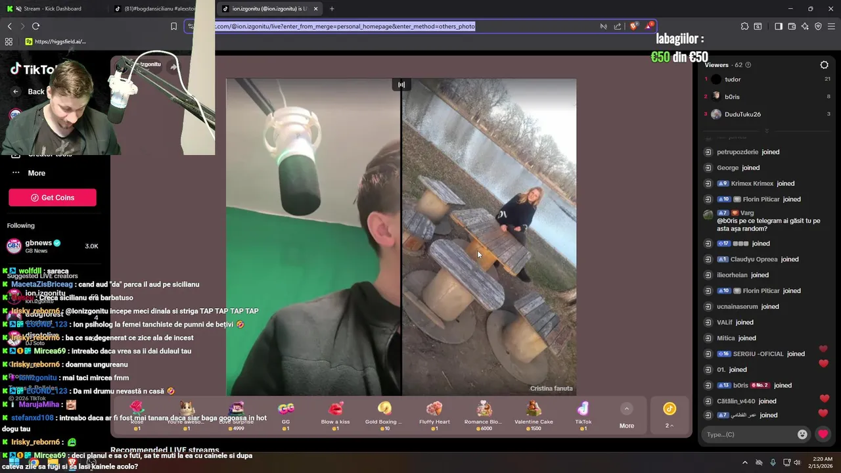This screenshot has height=473, width=841.
Task: Toggle the browser sidebar panel
Action: click(779, 26)
